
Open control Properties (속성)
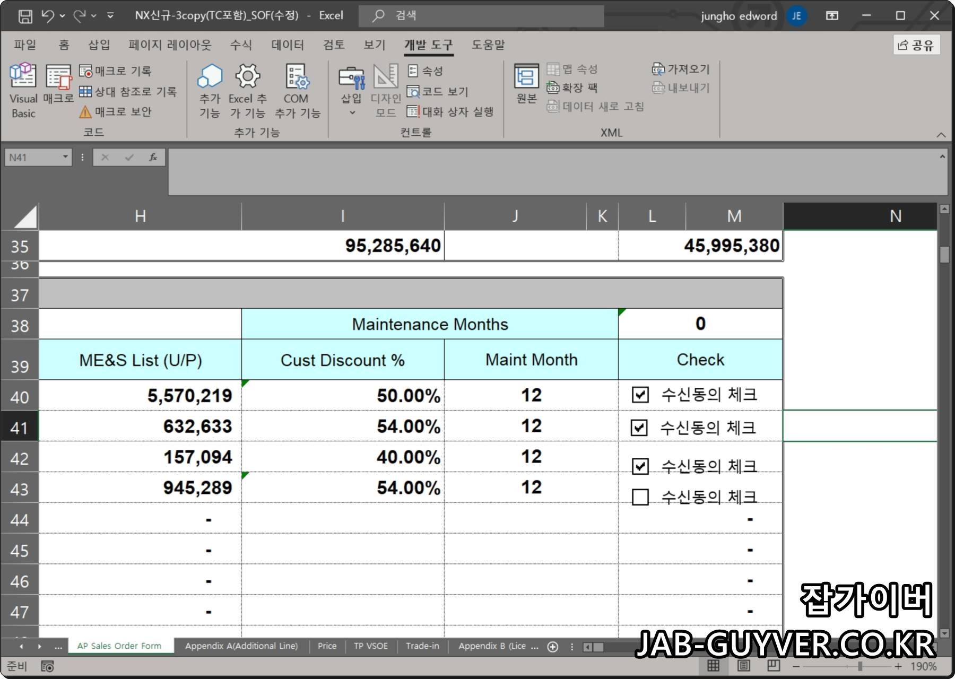coord(425,71)
